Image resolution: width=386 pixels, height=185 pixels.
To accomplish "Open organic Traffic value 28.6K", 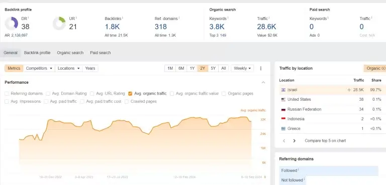I will 266,27.
